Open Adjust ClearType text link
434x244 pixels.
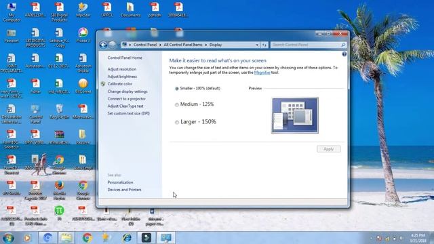click(x=125, y=106)
